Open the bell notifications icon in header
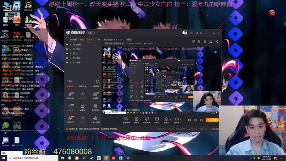Screen dimensions: 286x161 (211, 42)
